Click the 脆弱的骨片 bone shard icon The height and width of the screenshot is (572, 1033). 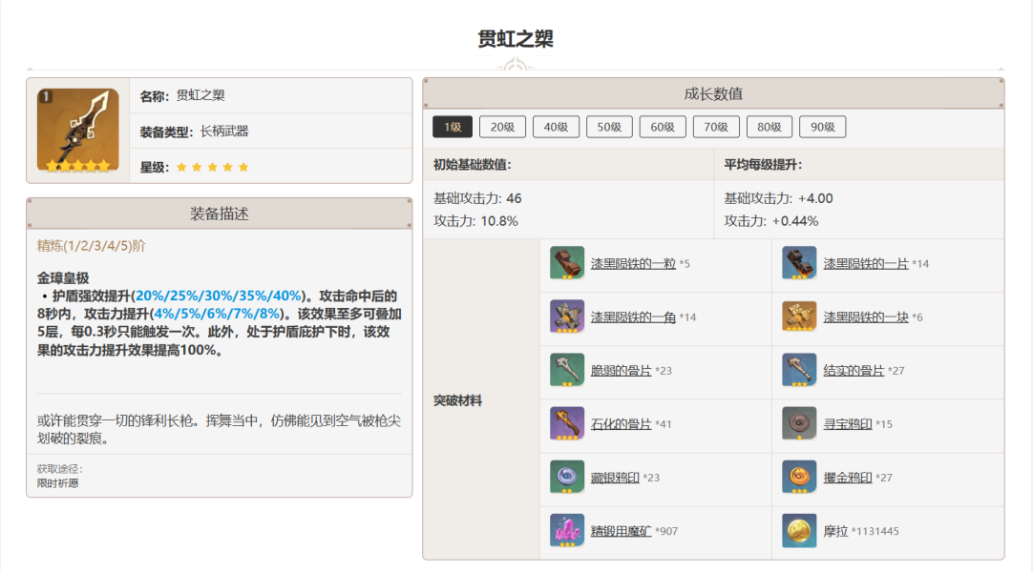coord(567,370)
